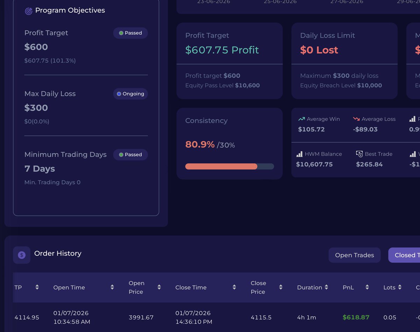
Task: Sort table by TP column arrows
Action: click(x=37, y=288)
